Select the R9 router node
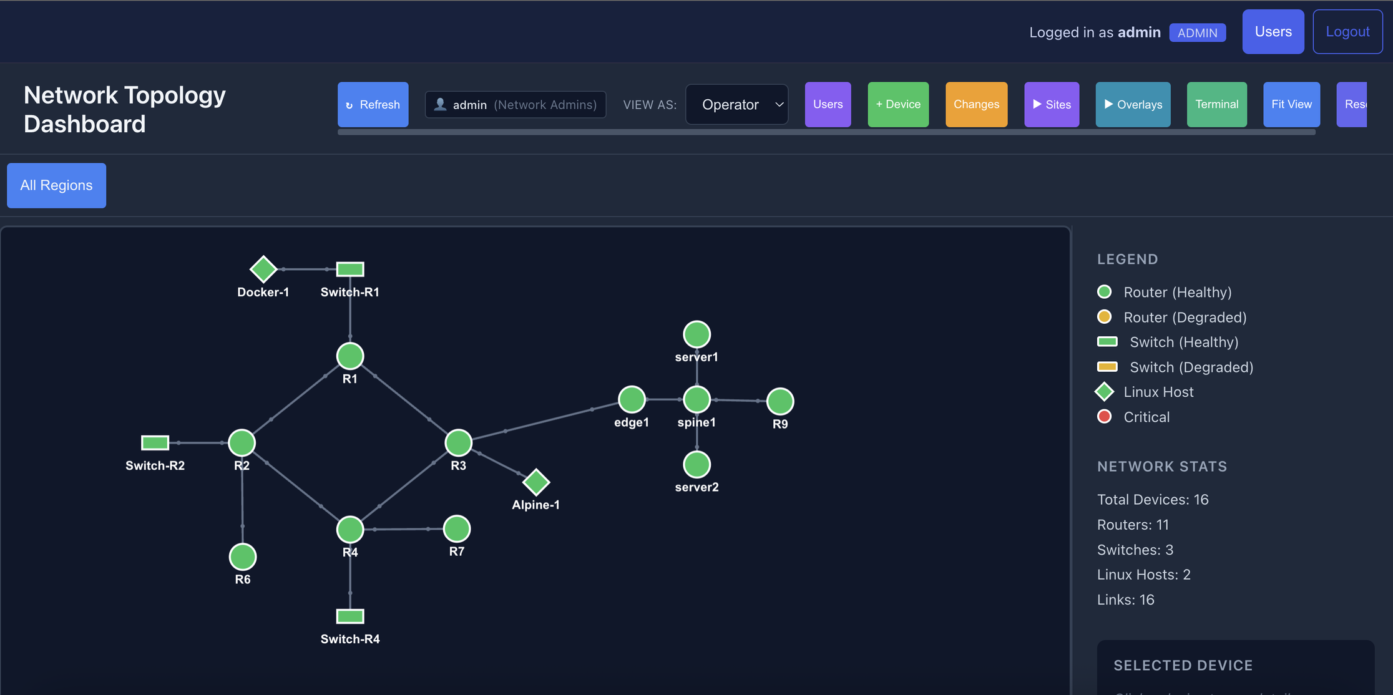Viewport: 1393px width, 695px height. [780, 401]
